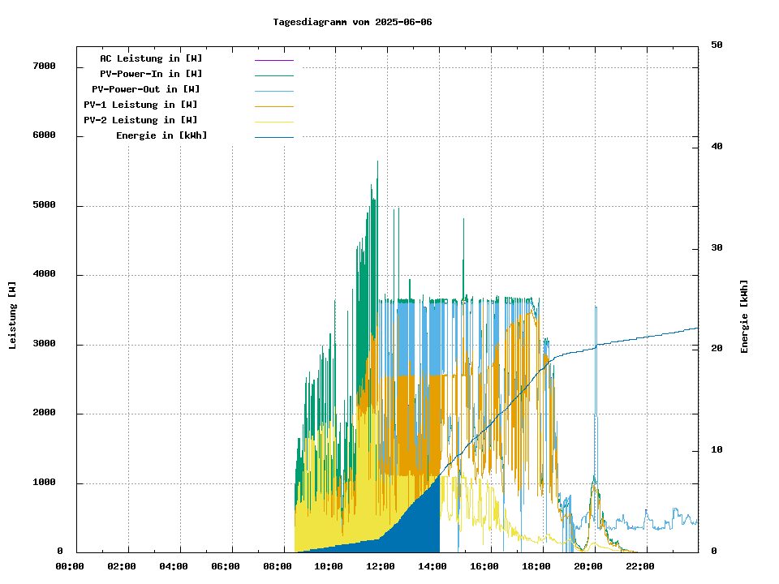Click the 08:00 time axis label
Screen dimensions: 779x584
pos(278,566)
